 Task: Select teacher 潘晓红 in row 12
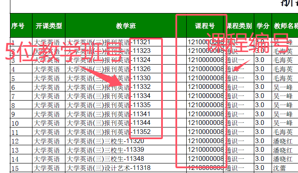point(285,141)
